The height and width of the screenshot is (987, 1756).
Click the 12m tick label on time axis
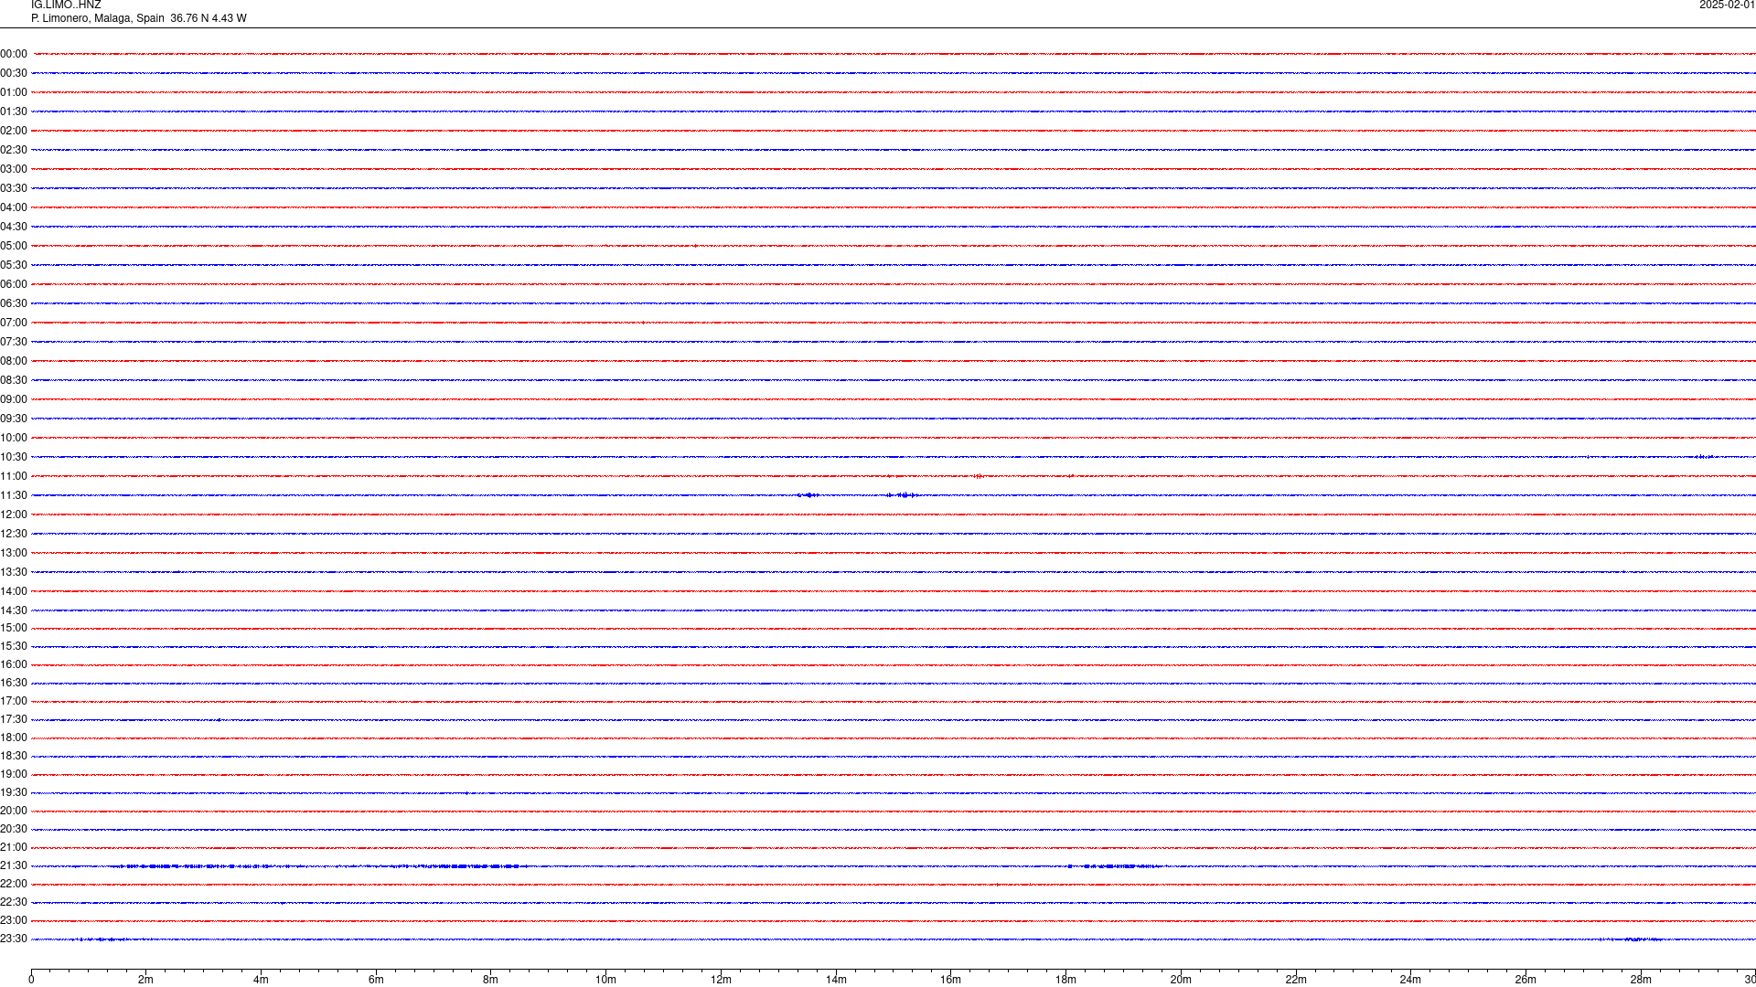(721, 980)
